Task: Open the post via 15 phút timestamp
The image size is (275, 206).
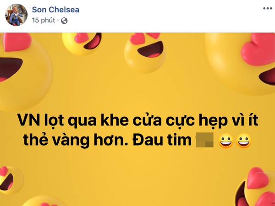Action: point(44,20)
